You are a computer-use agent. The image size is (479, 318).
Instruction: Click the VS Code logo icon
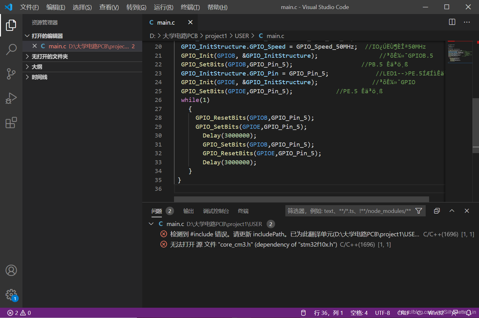click(x=8, y=7)
